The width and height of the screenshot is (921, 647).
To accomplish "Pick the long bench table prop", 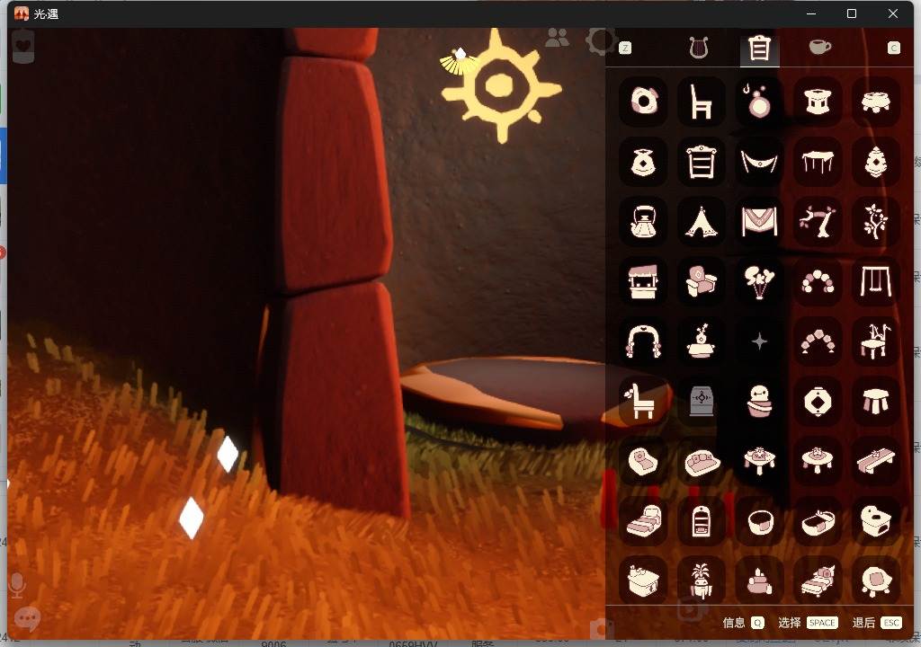I will click(875, 462).
